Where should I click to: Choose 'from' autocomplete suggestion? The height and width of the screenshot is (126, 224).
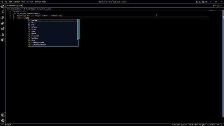click(52, 25)
